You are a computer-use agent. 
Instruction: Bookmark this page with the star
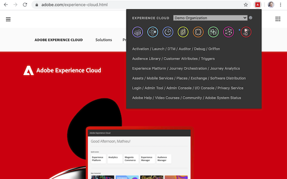[x=246, y=5]
